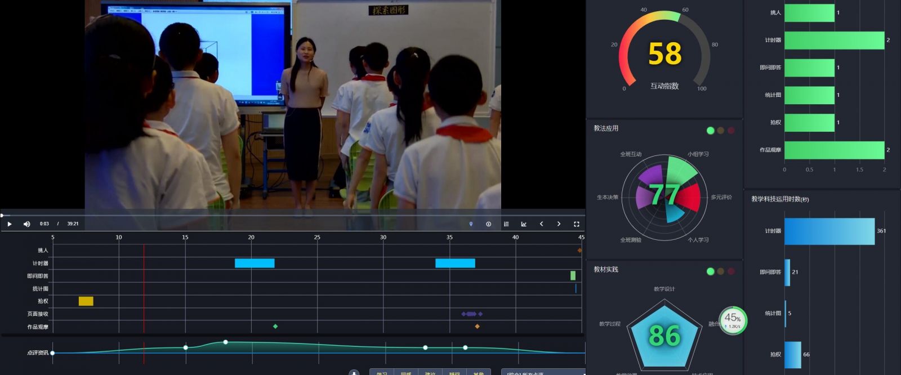901x375 pixels.
Task: Select brown indicator dot in 教材实践 panel
Action: [x=720, y=271]
